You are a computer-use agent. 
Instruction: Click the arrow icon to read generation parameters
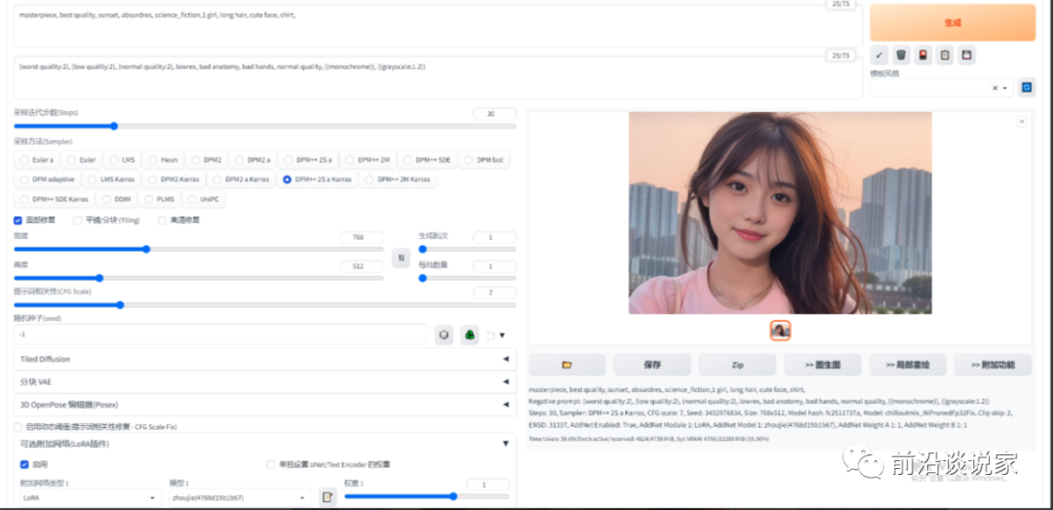point(879,56)
